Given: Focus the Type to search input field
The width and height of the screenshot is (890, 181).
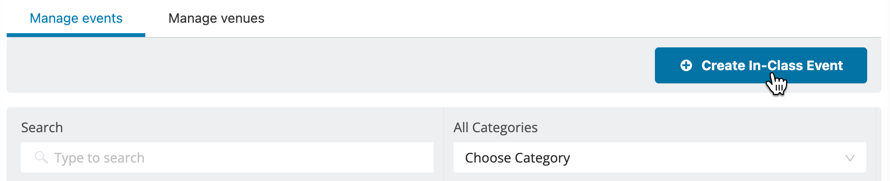Looking at the screenshot, I should pyautogui.click(x=227, y=157).
